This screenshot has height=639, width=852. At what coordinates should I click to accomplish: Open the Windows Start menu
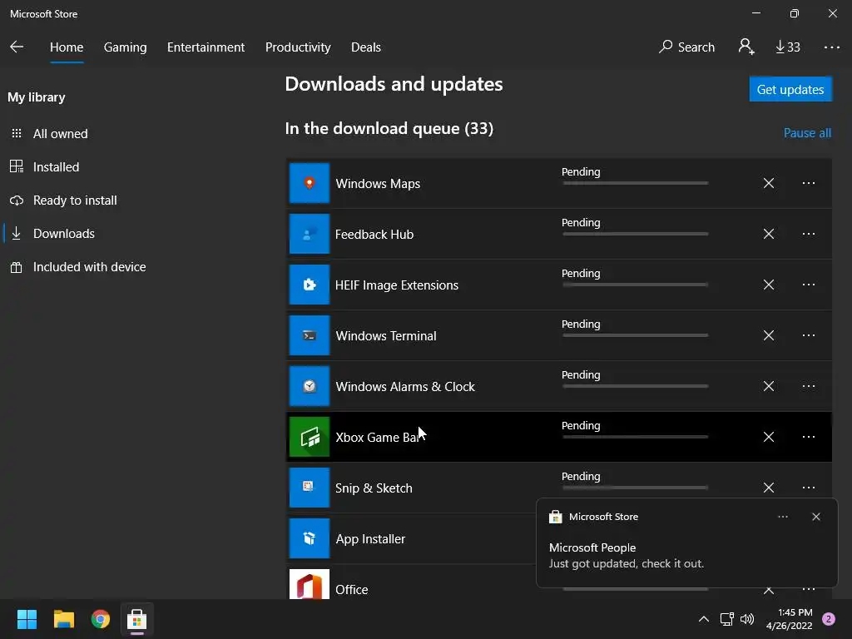[27, 619]
